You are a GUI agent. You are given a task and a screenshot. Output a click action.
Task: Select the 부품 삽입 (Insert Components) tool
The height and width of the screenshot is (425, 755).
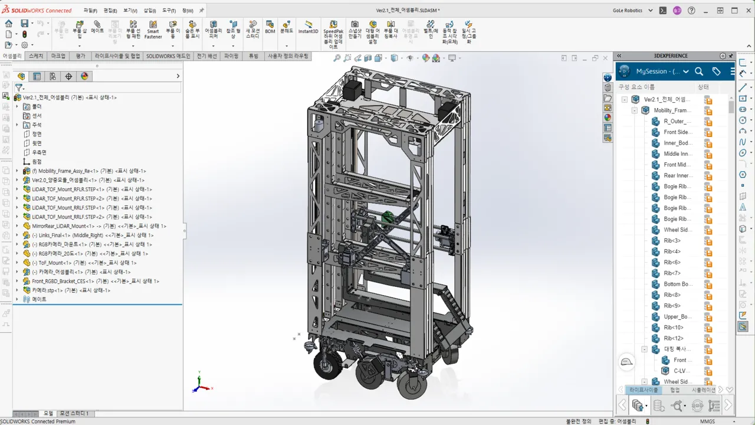coord(79,30)
